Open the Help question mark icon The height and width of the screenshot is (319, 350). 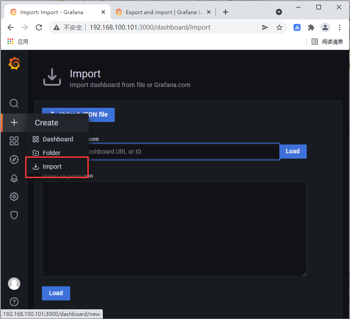[14, 302]
